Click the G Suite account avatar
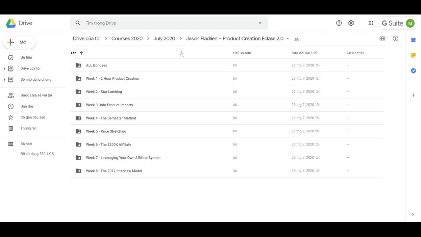Screen dimensions: 421x237 tap(410, 23)
